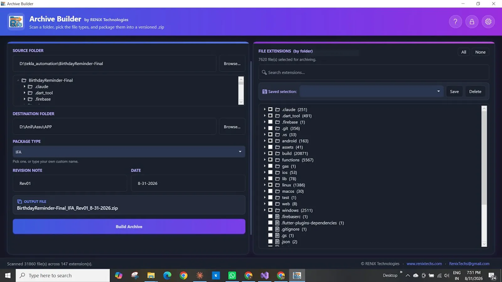Open the Saved selection dropdown
The width and height of the screenshot is (502, 282).
371,91
